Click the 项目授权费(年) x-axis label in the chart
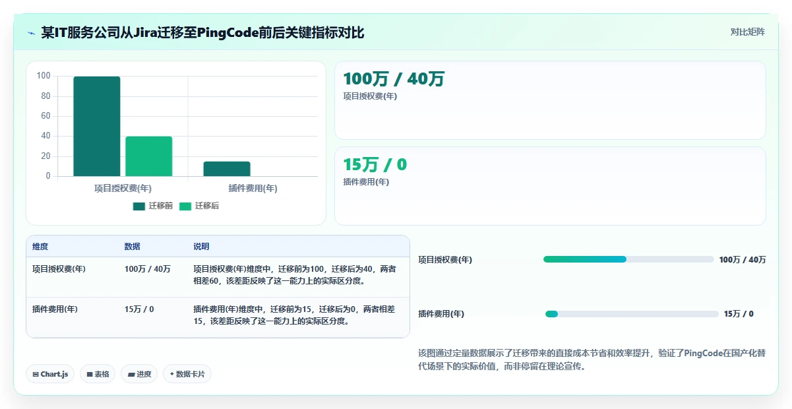The image size is (792, 409). point(123,188)
